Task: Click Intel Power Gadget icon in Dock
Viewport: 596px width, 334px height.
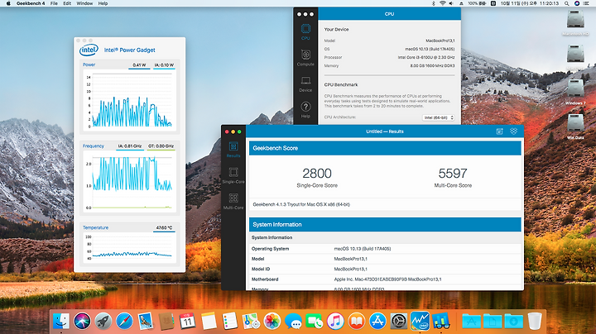Action: tap(420, 322)
